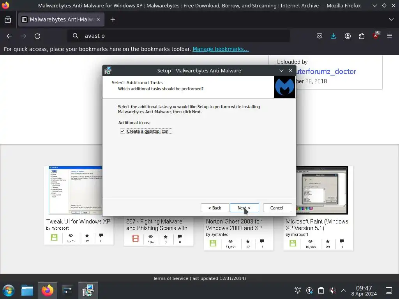This screenshot has width=399, height=299.
Task: Click the Manage bookmarks... link
Action: 221,49
